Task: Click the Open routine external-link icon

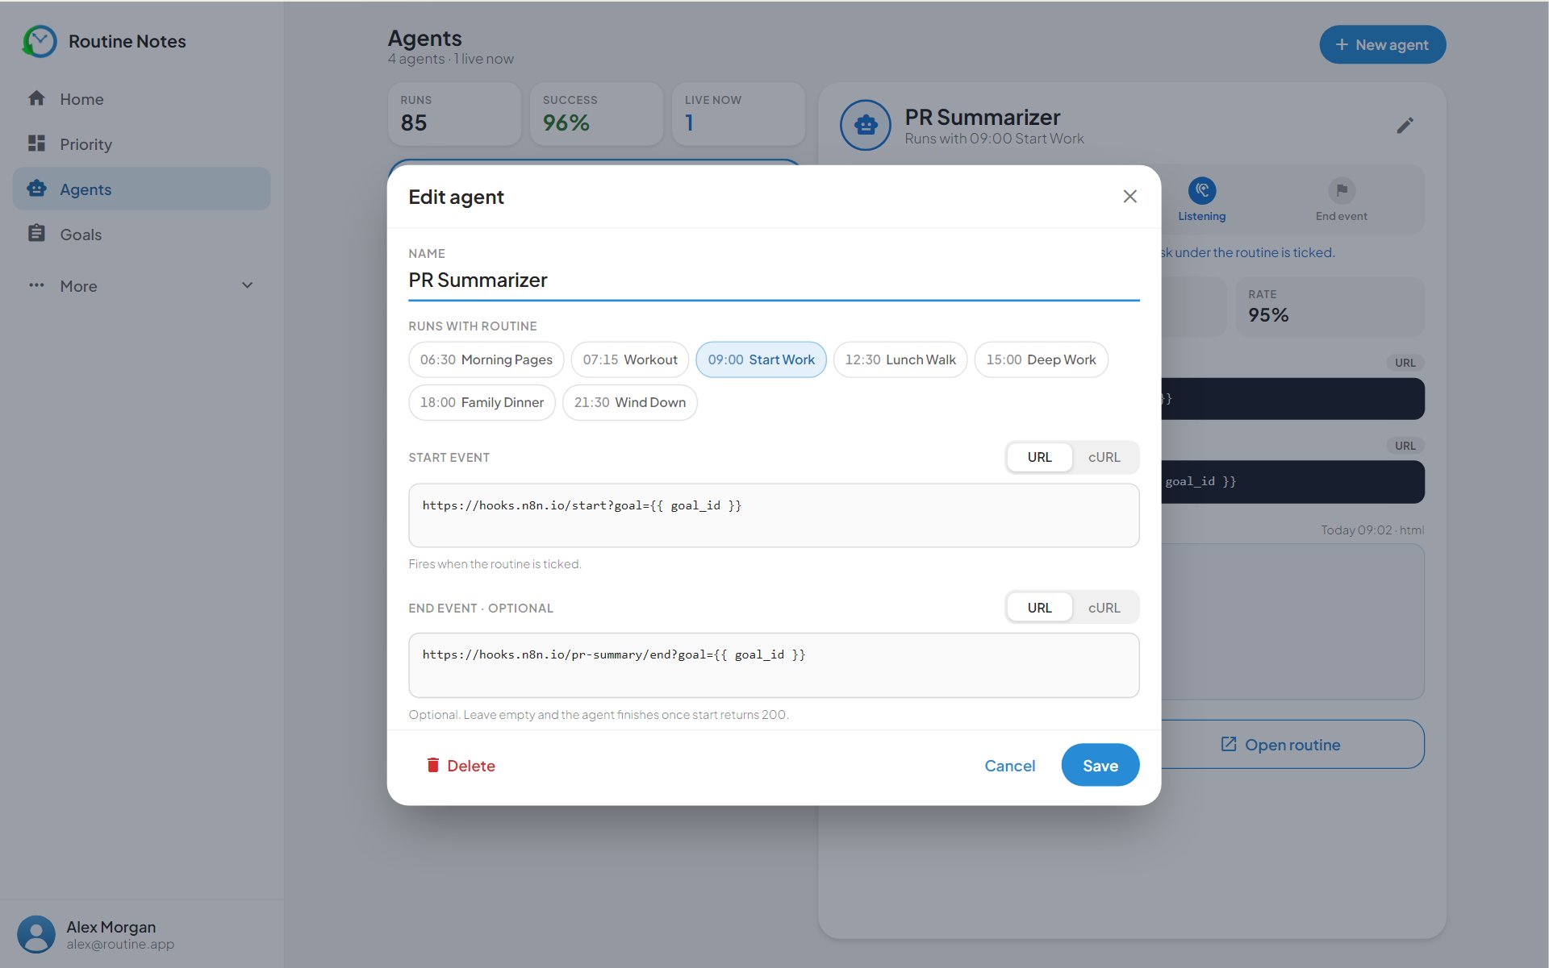Action: click(1228, 744)
